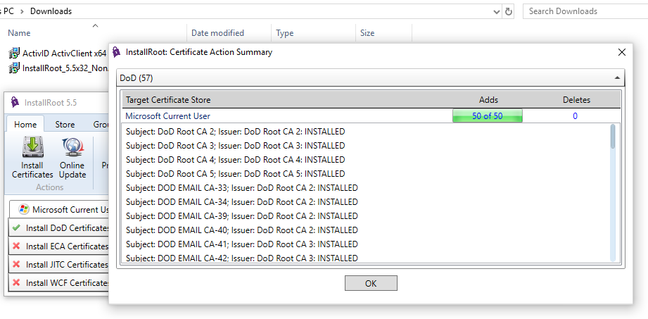Click Downloads in the breadcrumb path
Screen dimensions: 648x319
click(x=51, y=11)
